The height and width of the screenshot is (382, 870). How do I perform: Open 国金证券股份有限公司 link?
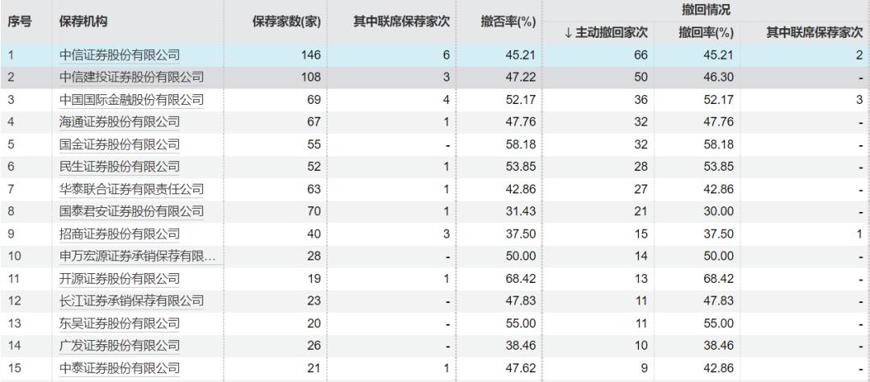(120, 145)
